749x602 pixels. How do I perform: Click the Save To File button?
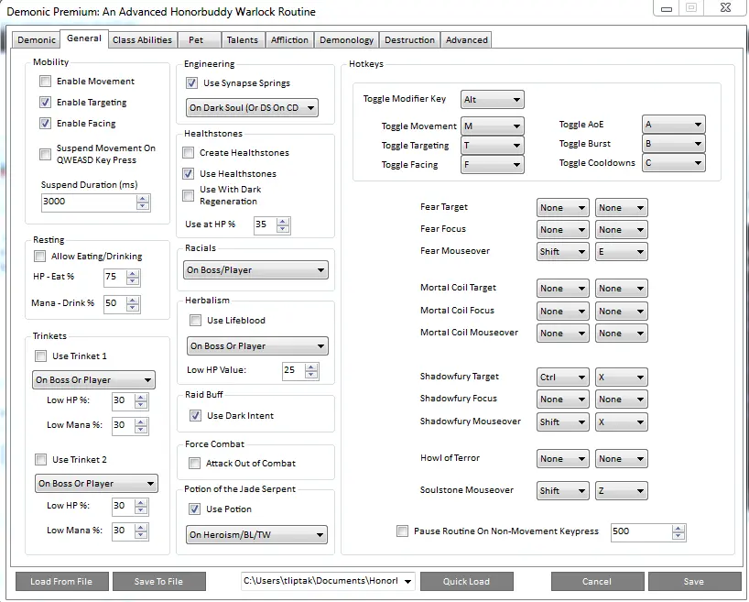point(159,582)
